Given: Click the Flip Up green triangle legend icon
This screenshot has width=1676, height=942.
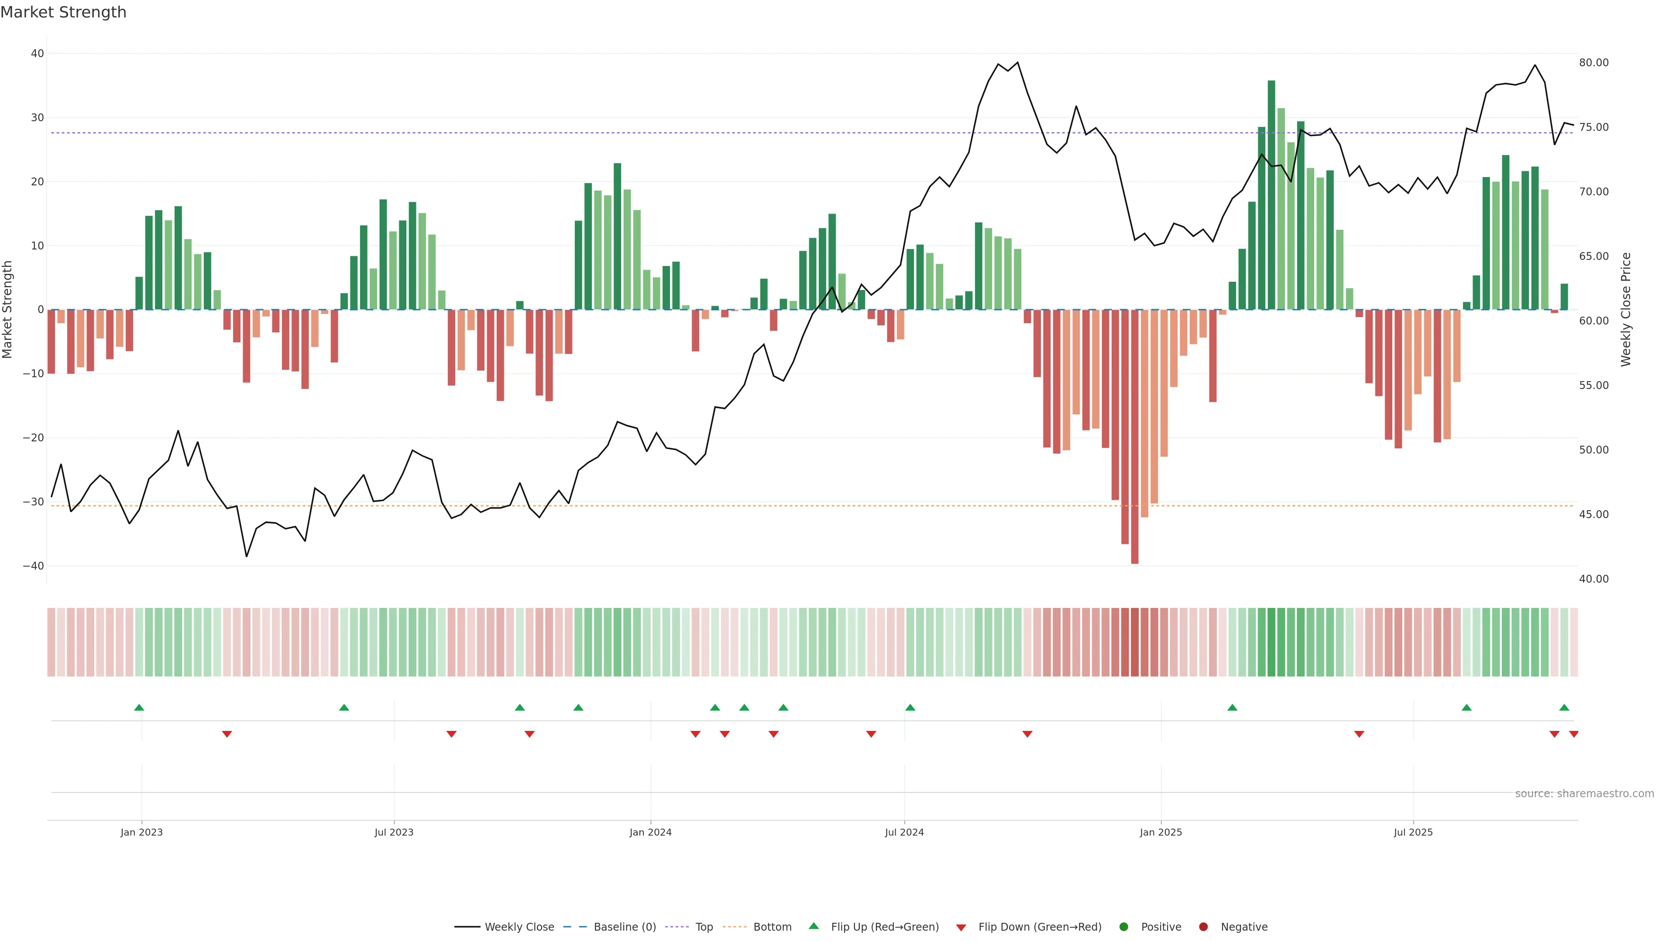Looking at the screenshot, I should [x=813, y=926].
